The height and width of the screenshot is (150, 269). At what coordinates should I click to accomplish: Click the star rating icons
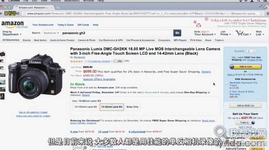point(76,61)
